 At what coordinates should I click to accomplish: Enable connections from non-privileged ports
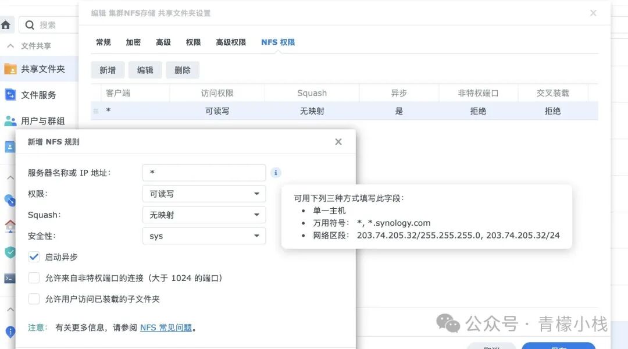pyautogui.click(x=34, y=277)
